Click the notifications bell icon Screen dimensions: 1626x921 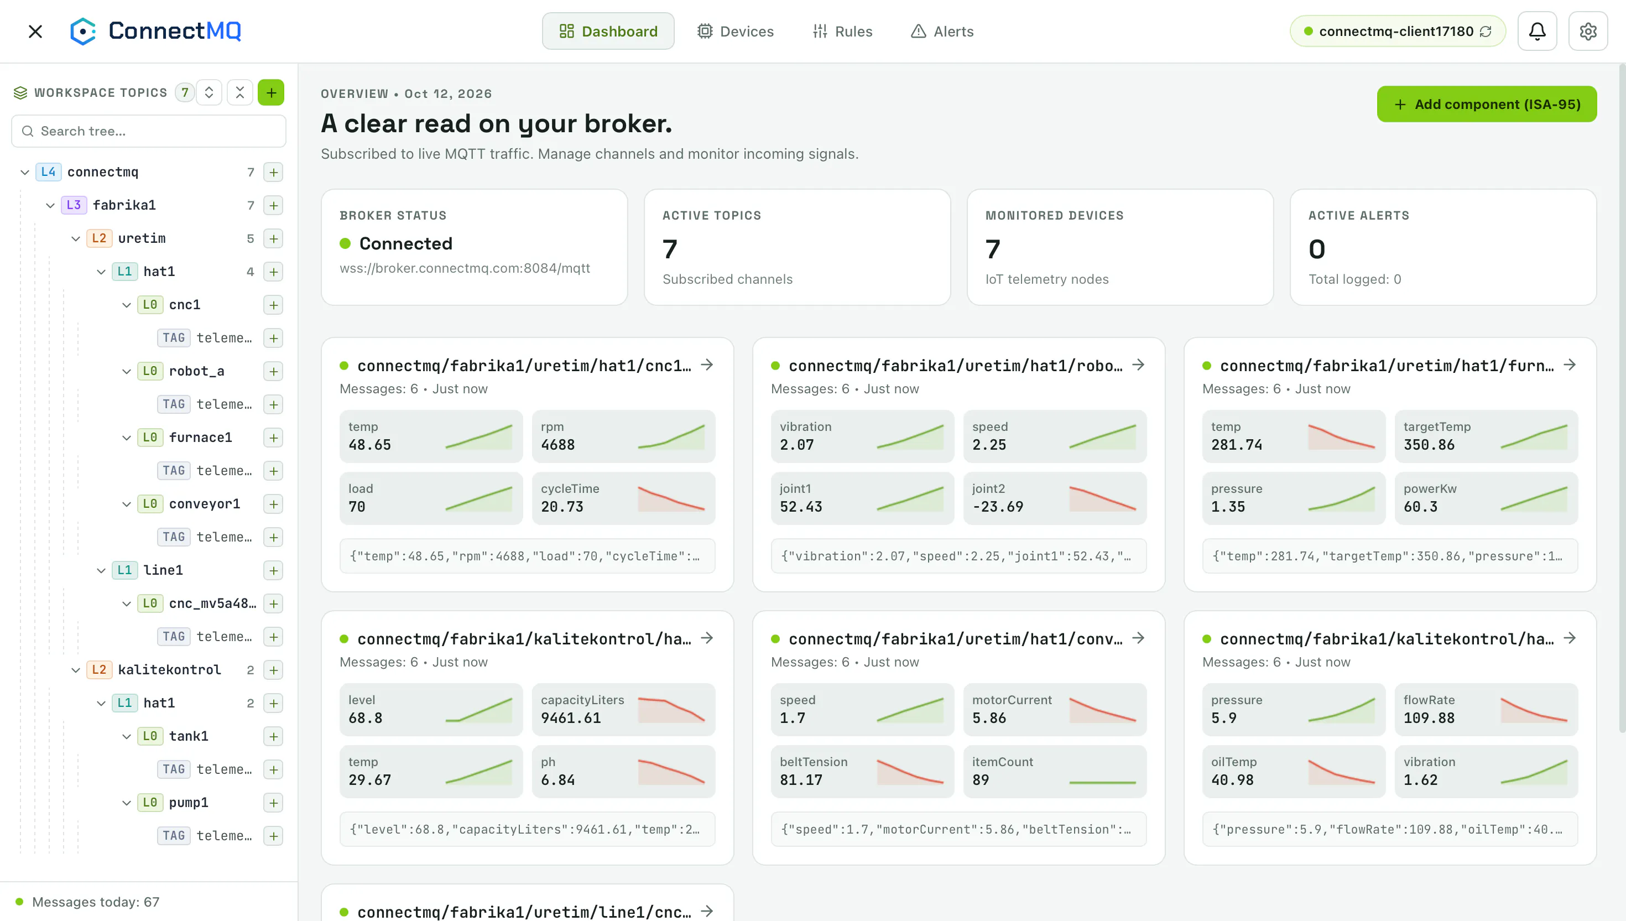(1537, 31)
